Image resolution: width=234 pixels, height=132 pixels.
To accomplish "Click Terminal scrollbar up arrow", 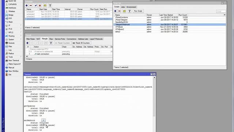I will tap(154, 77).
